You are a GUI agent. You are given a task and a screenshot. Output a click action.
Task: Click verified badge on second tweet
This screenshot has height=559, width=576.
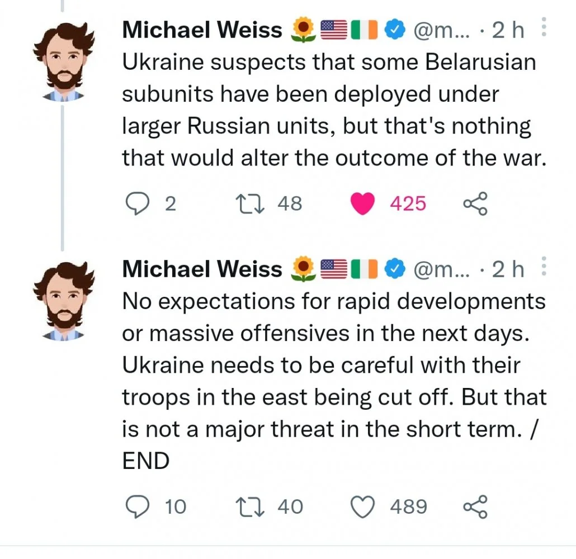coord(396,269)
